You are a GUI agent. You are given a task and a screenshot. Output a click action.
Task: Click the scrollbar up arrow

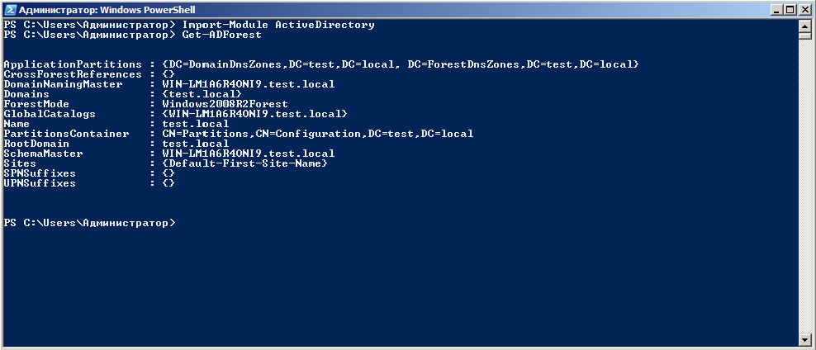805,26
